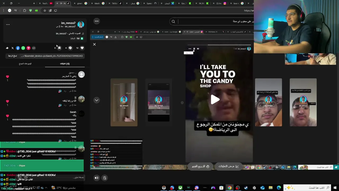339x191 pixels.
Task: Focus the TikTok search input field
Action: [216, 21]
